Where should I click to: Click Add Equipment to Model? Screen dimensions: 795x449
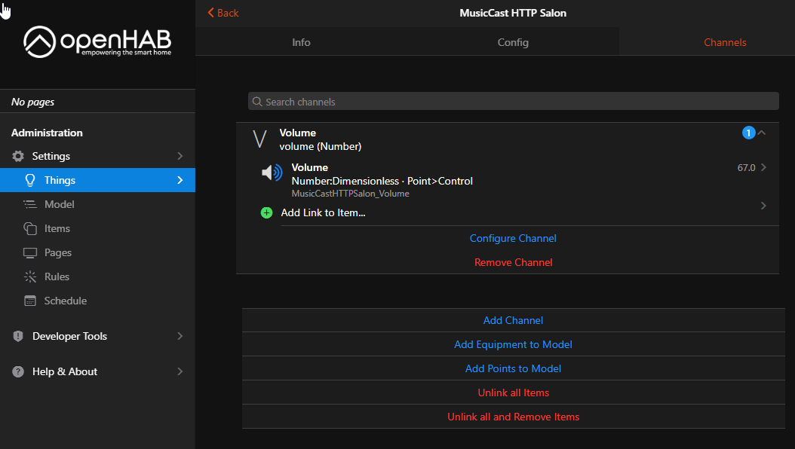pyautogui.click(x=513, y=345)
